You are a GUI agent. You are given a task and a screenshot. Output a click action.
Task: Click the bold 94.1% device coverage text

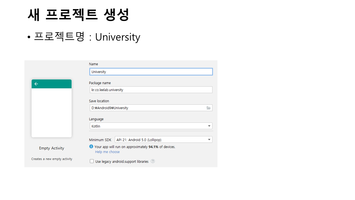point(153,147)
